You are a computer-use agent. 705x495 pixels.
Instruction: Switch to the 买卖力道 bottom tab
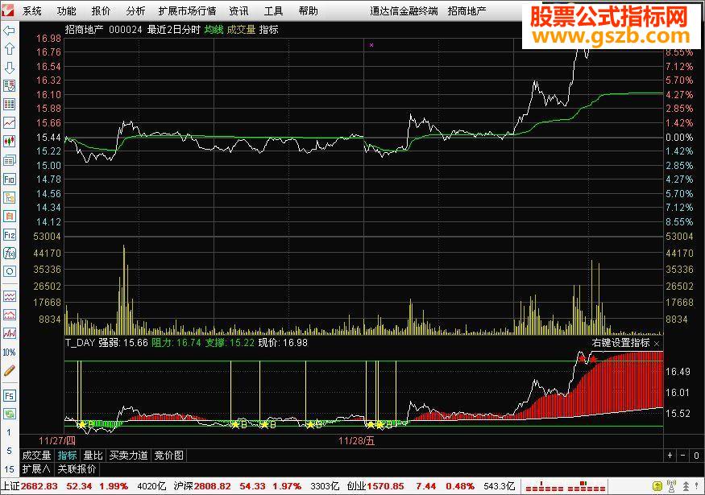129,456
